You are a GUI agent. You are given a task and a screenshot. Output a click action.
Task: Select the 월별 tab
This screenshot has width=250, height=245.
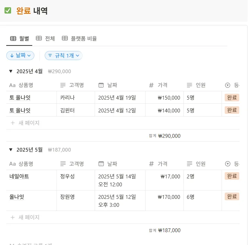(x=19, y=39)
